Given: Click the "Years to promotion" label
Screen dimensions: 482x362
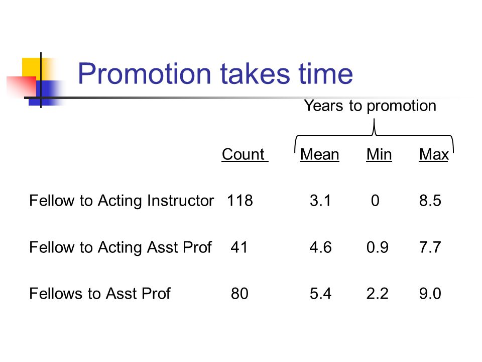Looking at the screenshot, I should pos(370,106).
